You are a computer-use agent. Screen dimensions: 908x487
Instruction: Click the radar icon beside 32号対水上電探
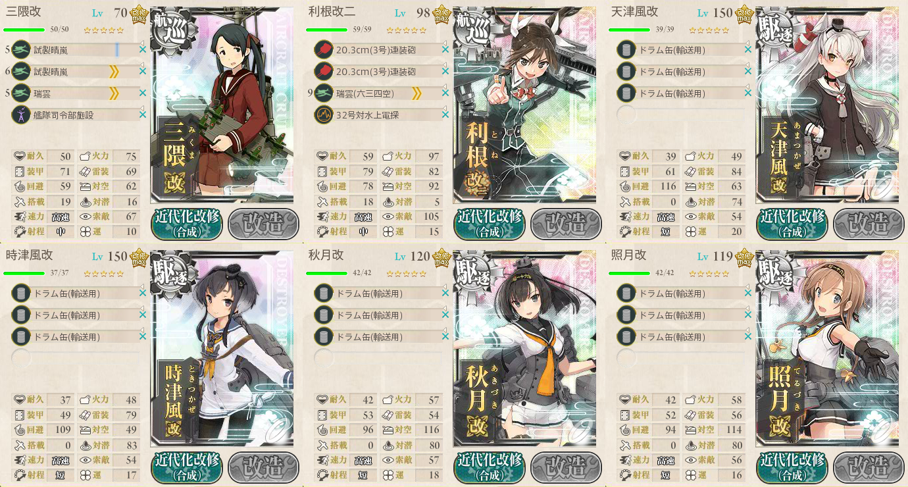(x=323, y=115)
